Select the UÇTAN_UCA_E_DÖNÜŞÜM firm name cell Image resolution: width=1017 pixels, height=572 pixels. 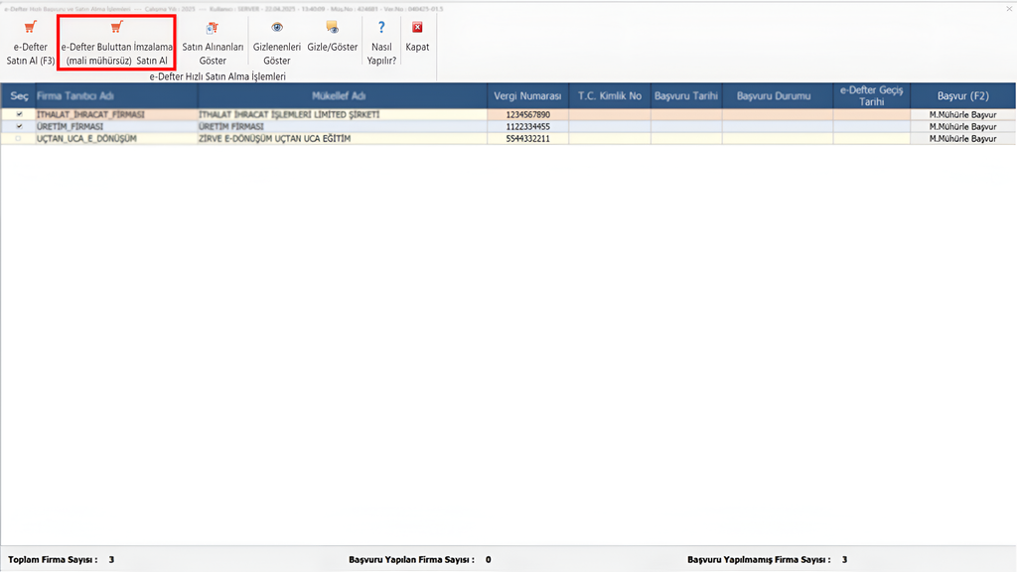click(x=117, y=138)
